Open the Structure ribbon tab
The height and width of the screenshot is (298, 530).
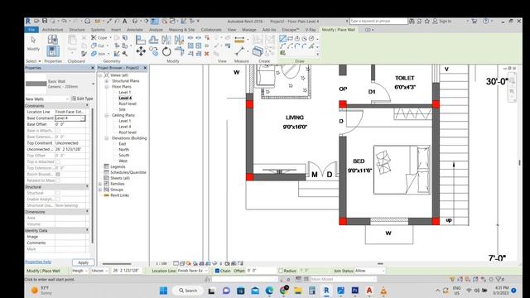[77, 30]
